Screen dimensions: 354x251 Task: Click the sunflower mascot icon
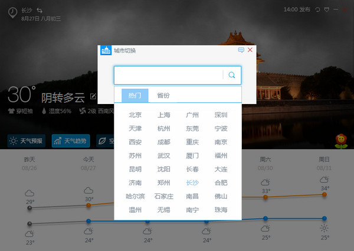pos(339,140)
